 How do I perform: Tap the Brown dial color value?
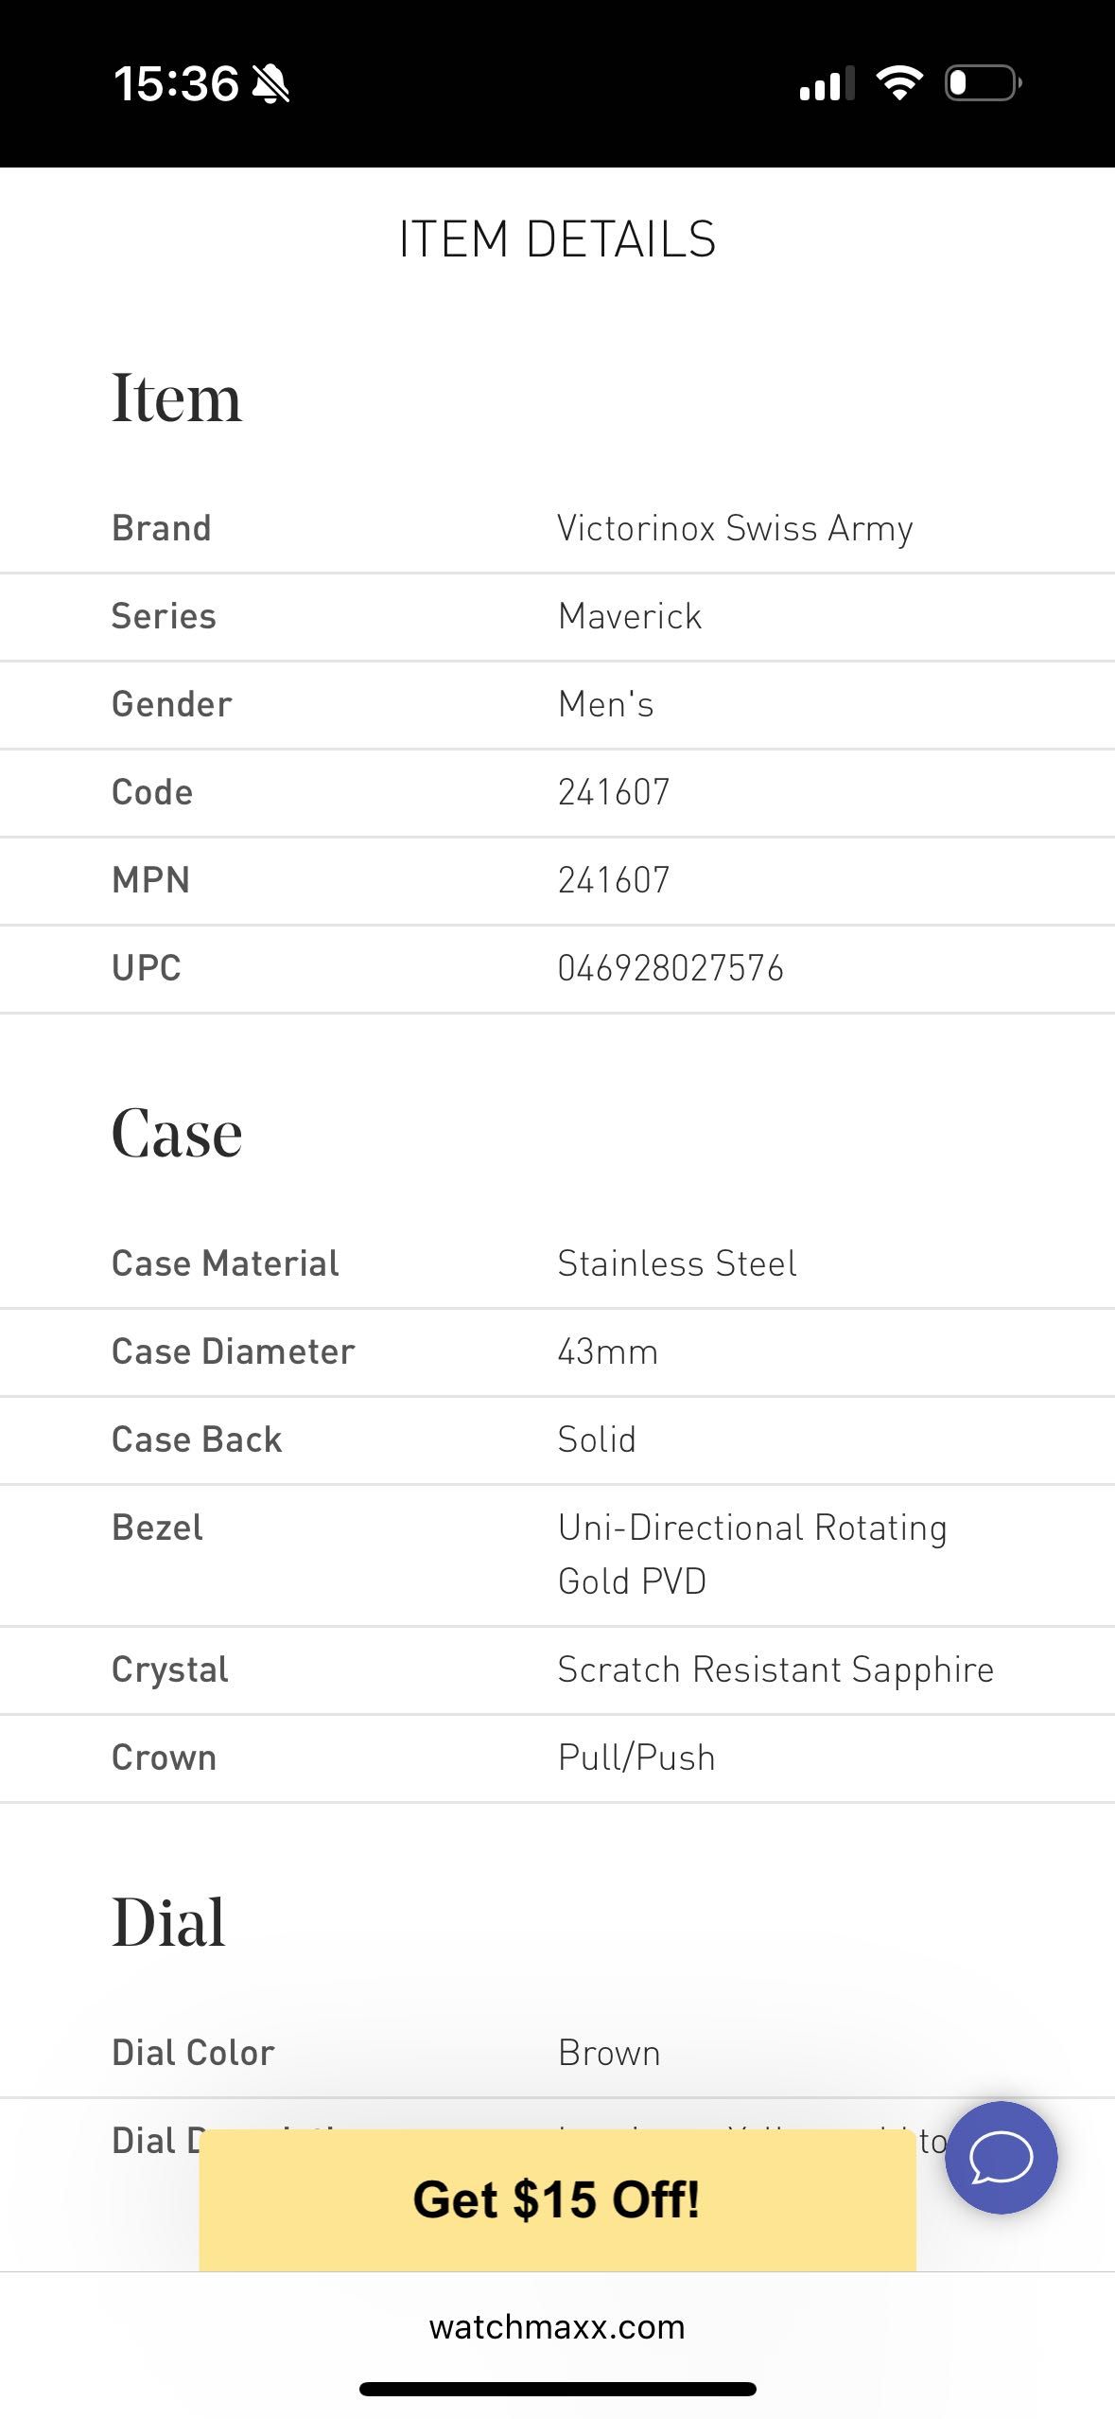tap(609, 2053)
